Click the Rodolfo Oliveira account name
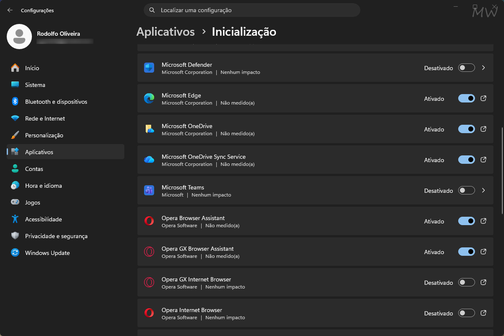This screenshot has height=336, width=504. click(x=58, y=33)
